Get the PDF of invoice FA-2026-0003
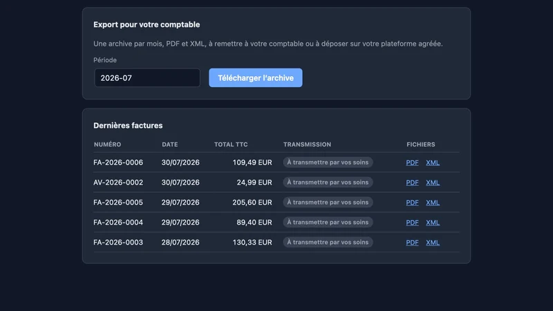Screen dimensions: 553x311 coord(412,243)
